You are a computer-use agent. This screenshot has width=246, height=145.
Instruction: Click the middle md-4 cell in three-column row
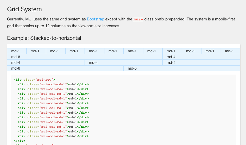point(124,63)
